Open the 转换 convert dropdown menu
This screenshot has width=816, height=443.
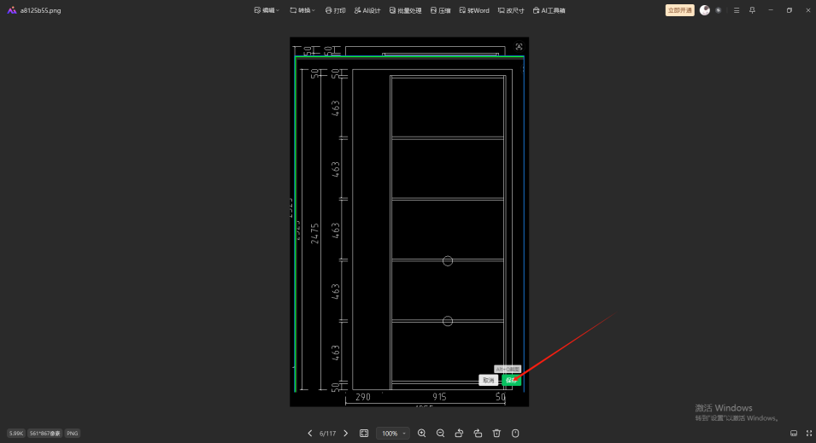click(302, 10)
